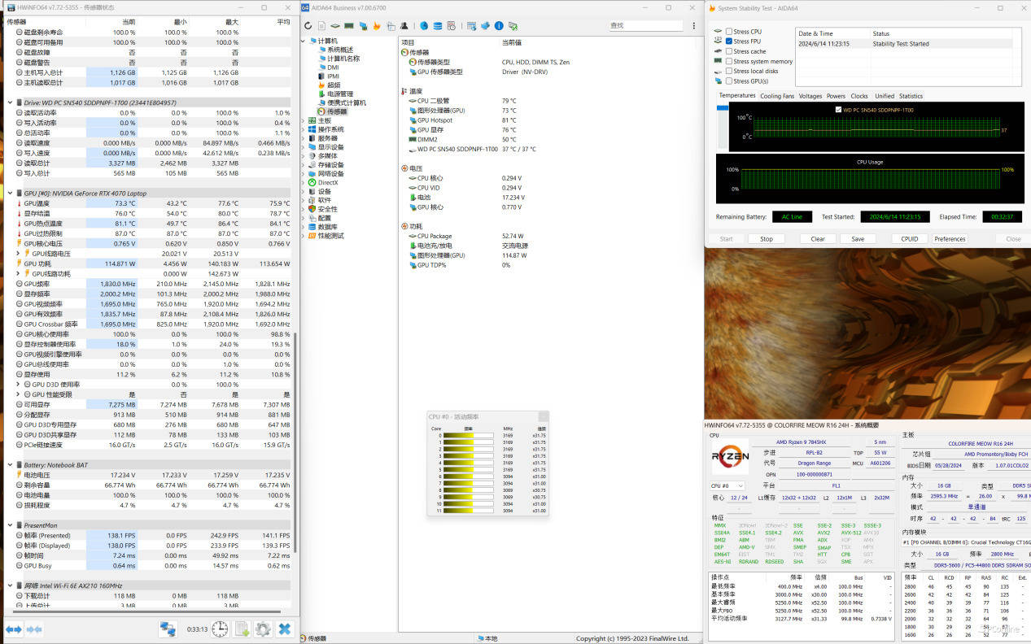
Task: Toggle WD PC SN540 graph checkbox
Action: pyautogui.click(x=839, y=110)
